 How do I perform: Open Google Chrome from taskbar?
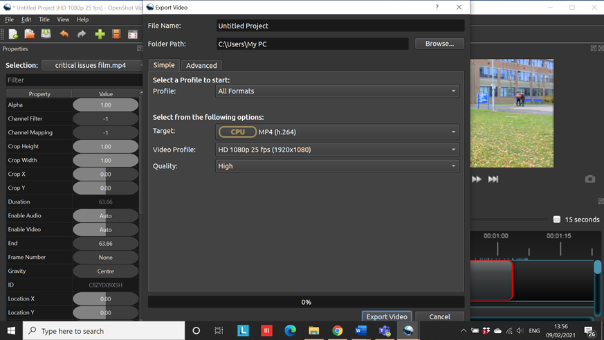tap(338, 331)
